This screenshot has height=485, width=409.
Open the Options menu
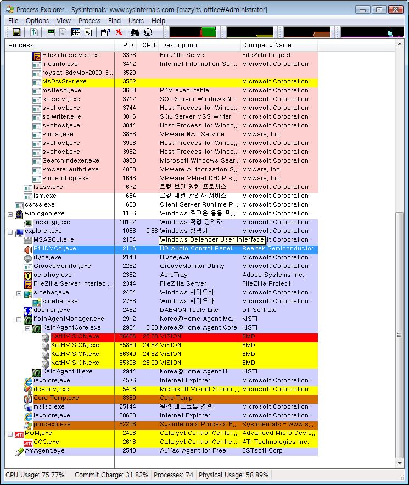[x=37, y=21]
